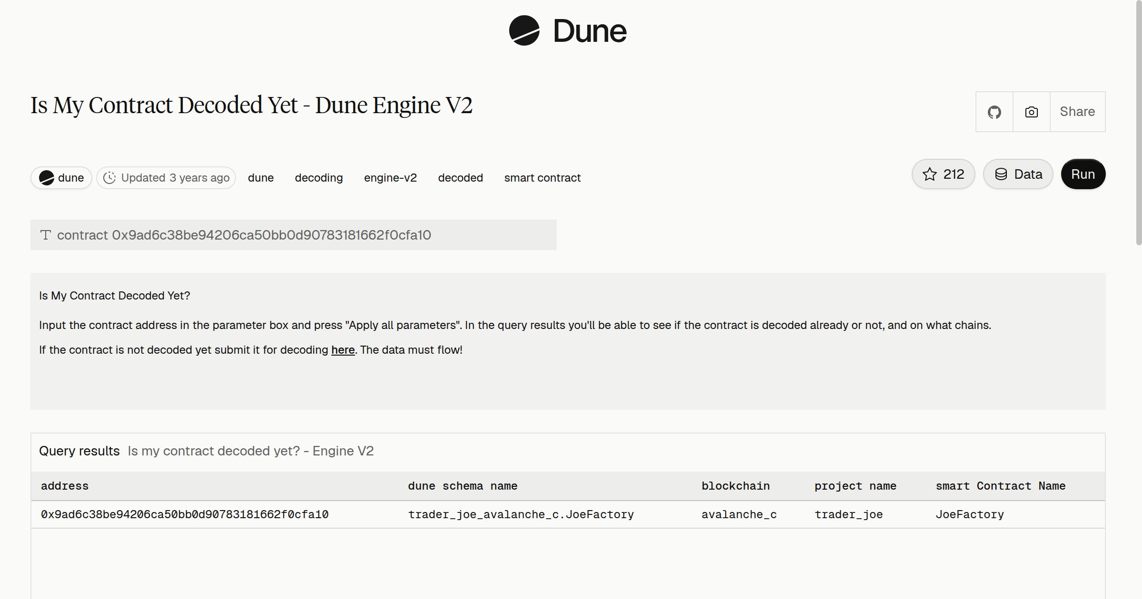Screen dimensions: 1142x599
Task: Open the Data button
Action: [x=1018, y=174]
